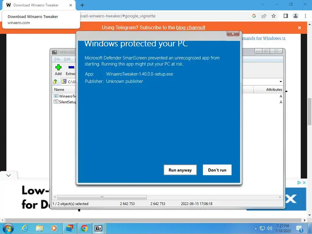This screenshot has width=312, height=234.
Task: Open the Windows 11 commands link
Action: click(264, 38)
